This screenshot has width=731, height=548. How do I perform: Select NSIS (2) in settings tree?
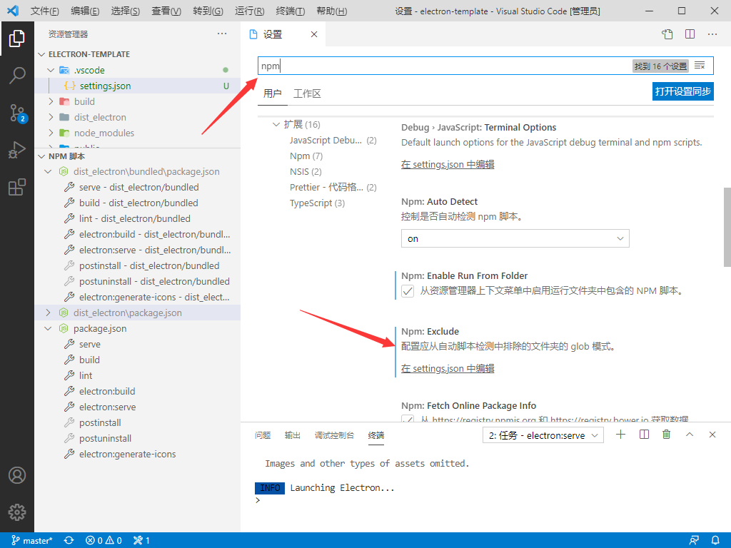306,172
